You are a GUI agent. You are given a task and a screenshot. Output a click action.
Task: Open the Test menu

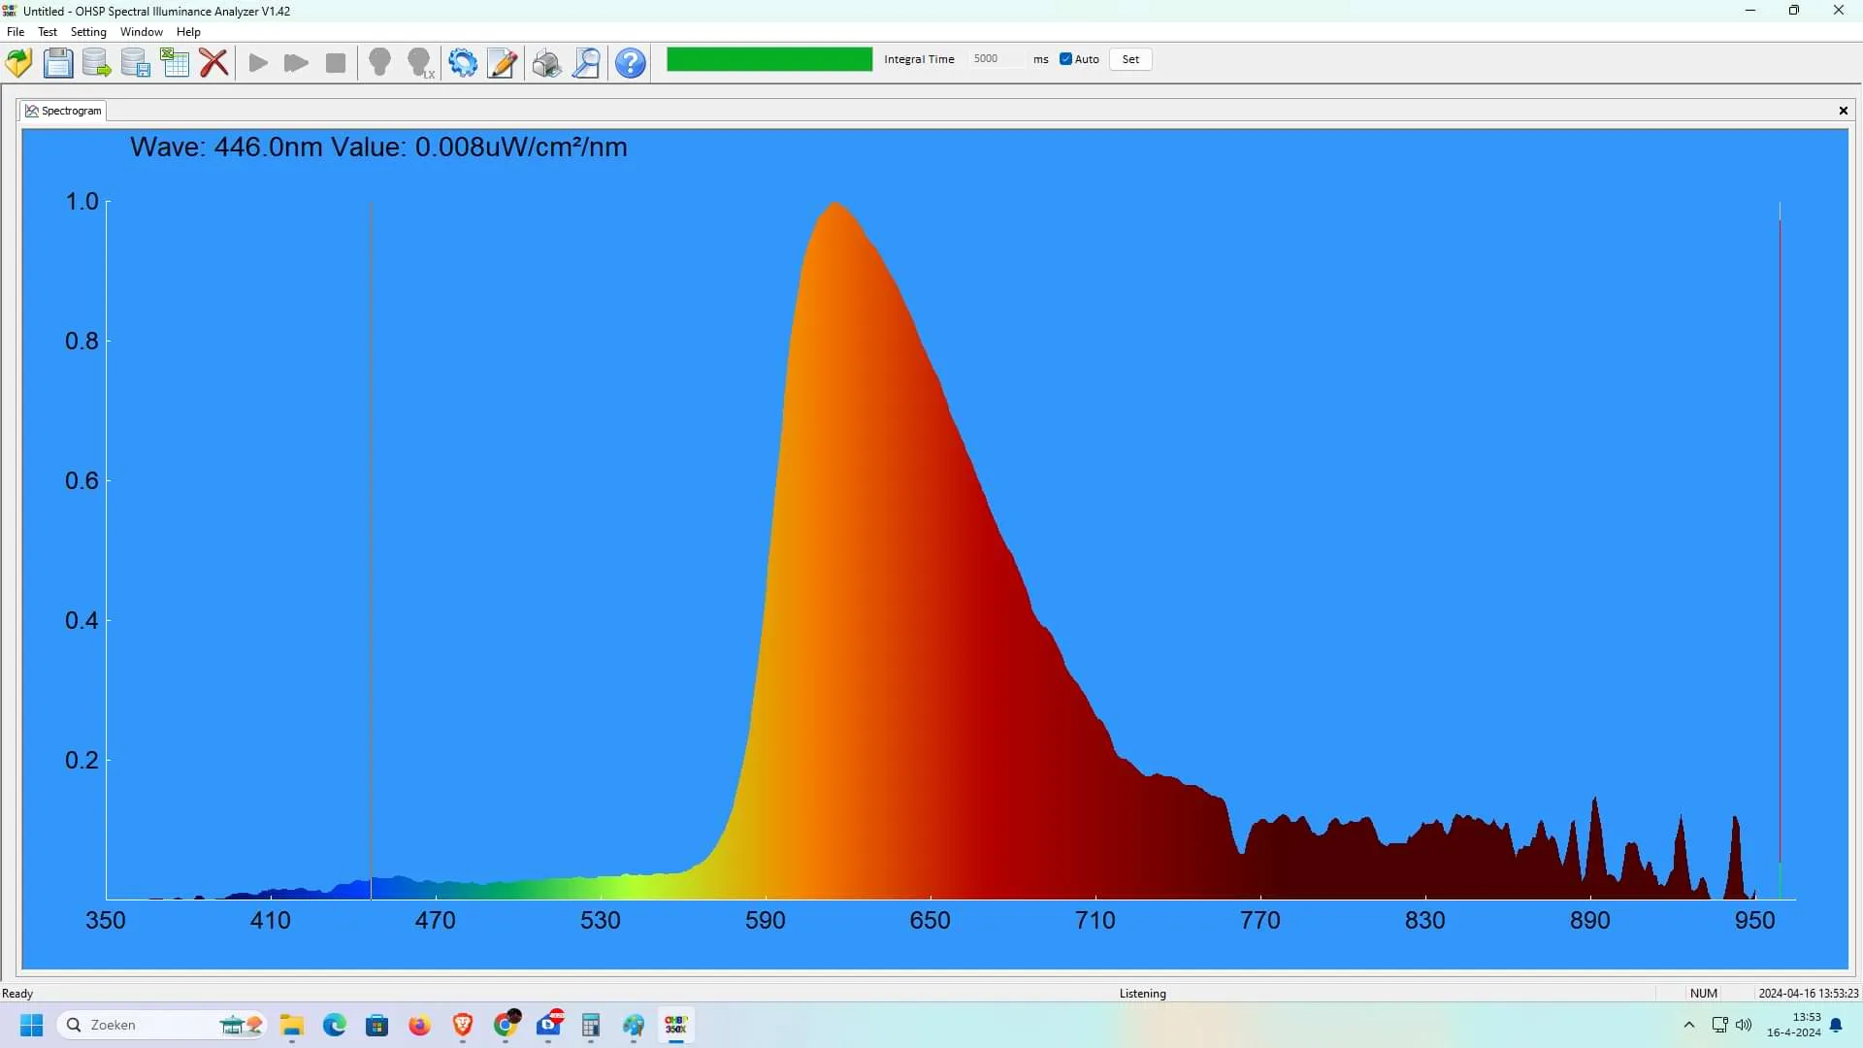tap(48, 32)
